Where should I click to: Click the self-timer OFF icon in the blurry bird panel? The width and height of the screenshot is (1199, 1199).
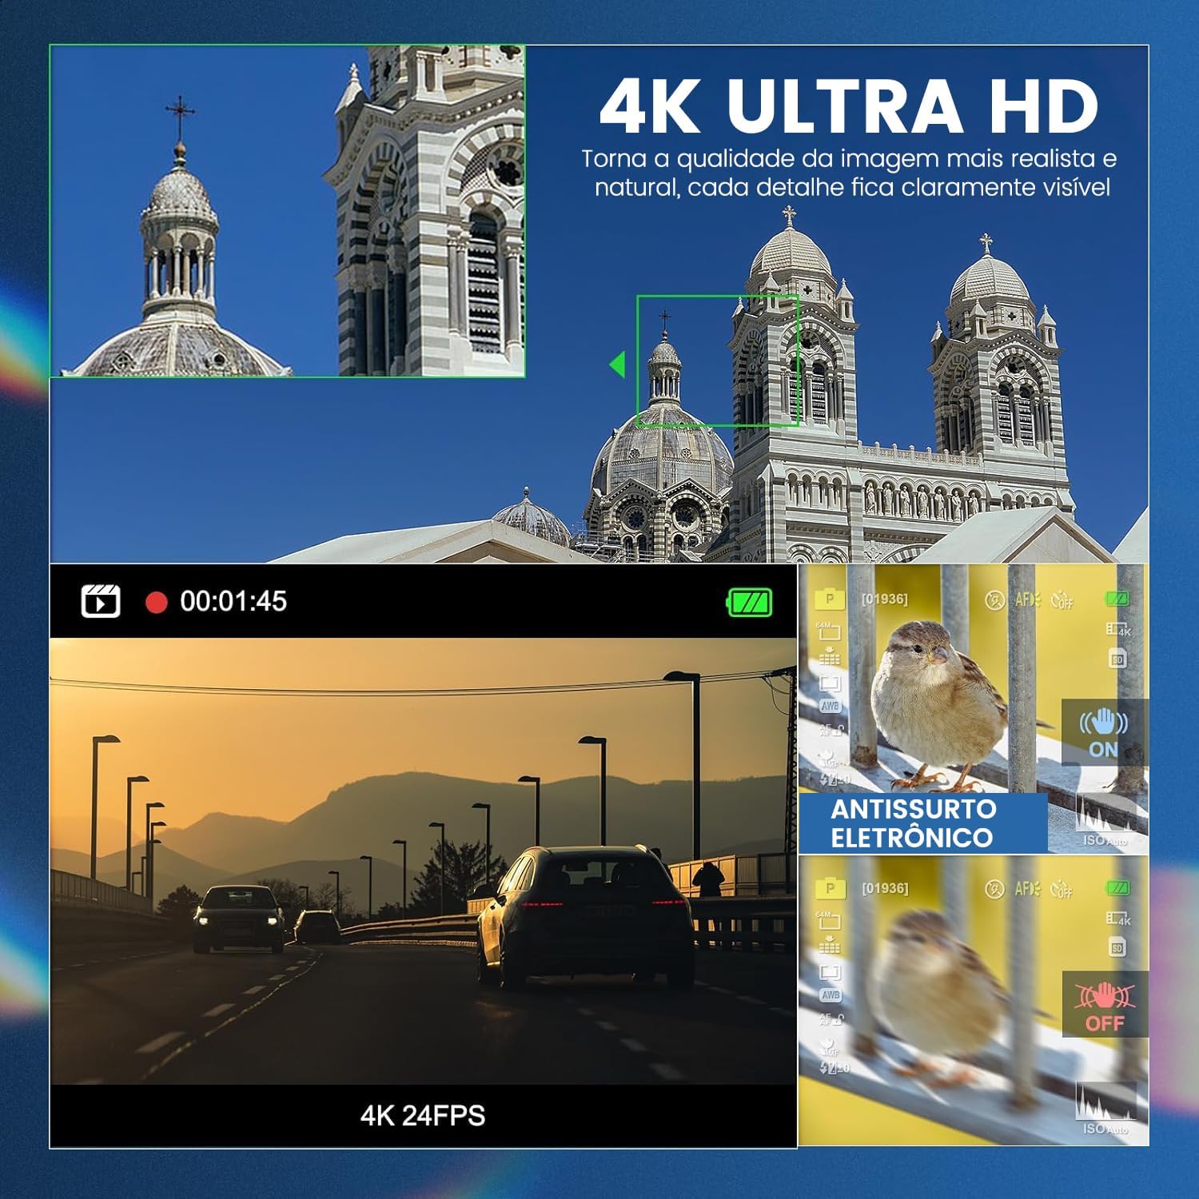click(1062, 888)
